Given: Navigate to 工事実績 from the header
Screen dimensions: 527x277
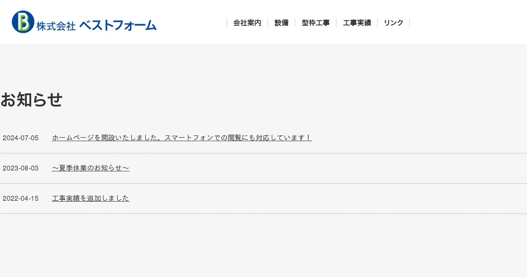Looking at the screenshot, I should click(357, 23).
